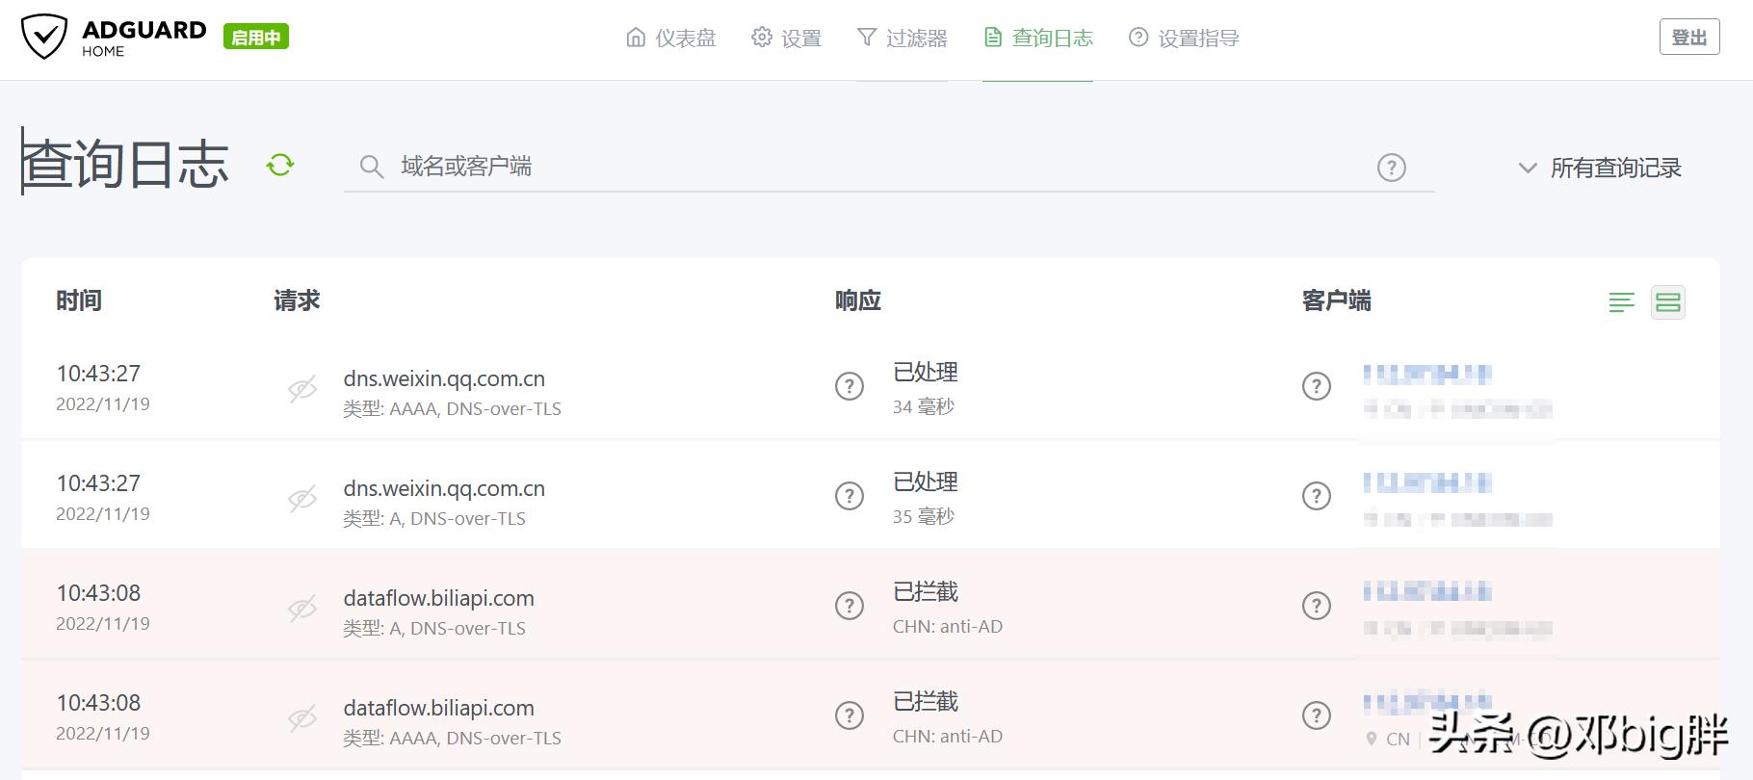Click the magnifying glass icon in the search bar
Image resolution: width=1753 pixels, height=780 pixels.
tap(372, 167)
